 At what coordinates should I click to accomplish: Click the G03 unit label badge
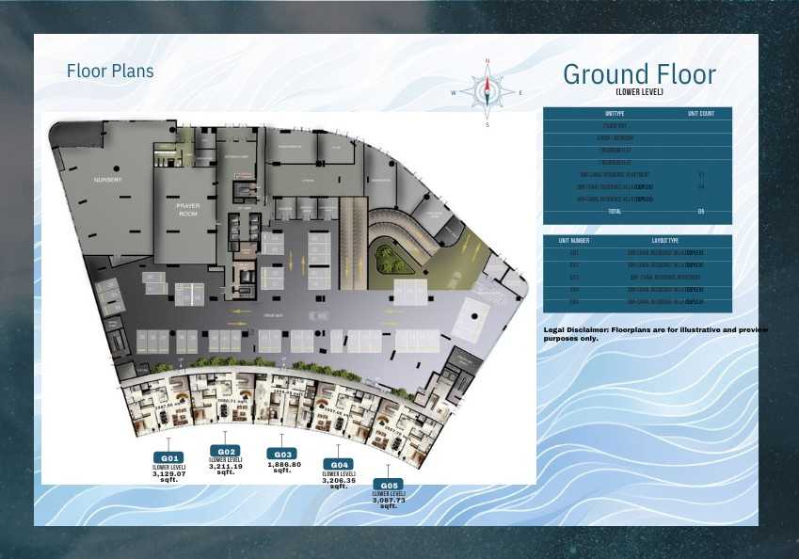tap(282, 454)
